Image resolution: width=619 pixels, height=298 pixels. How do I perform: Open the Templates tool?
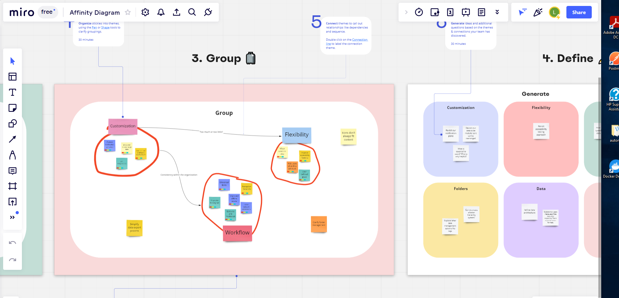click(x=13, y=77)
